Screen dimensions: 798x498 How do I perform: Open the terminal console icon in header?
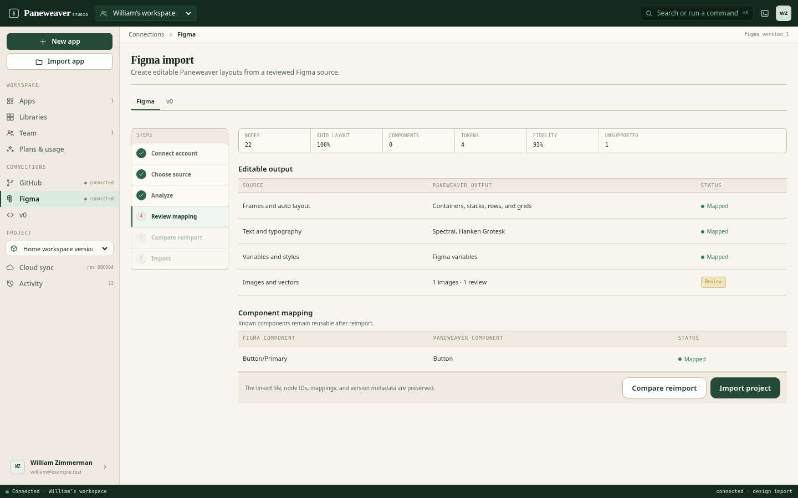coord(765,13)
